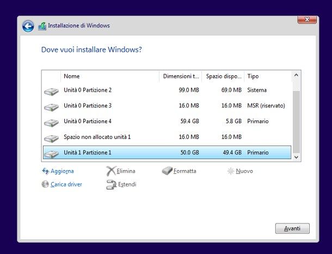Sort by the Nome column header
The height and width of the screenshot is (254, 332).
[x=110, y=76]
